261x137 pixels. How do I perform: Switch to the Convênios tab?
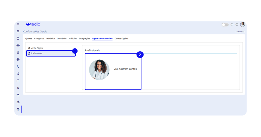[62, 39]
